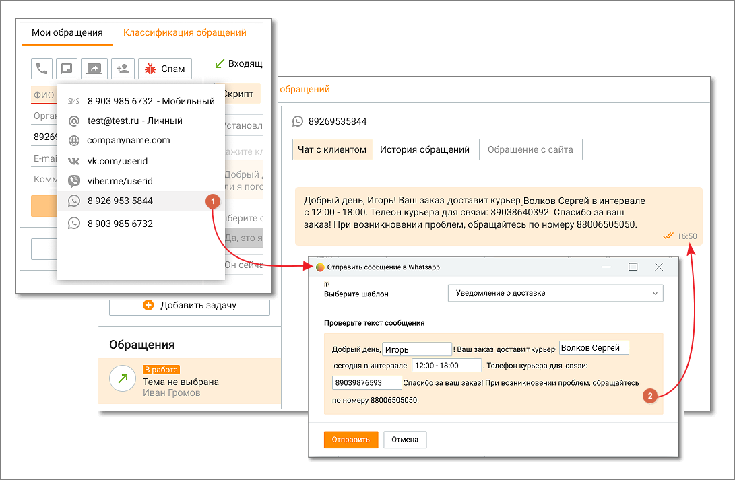Choose test@test.ru email contact entry

[x=141, y=121]
